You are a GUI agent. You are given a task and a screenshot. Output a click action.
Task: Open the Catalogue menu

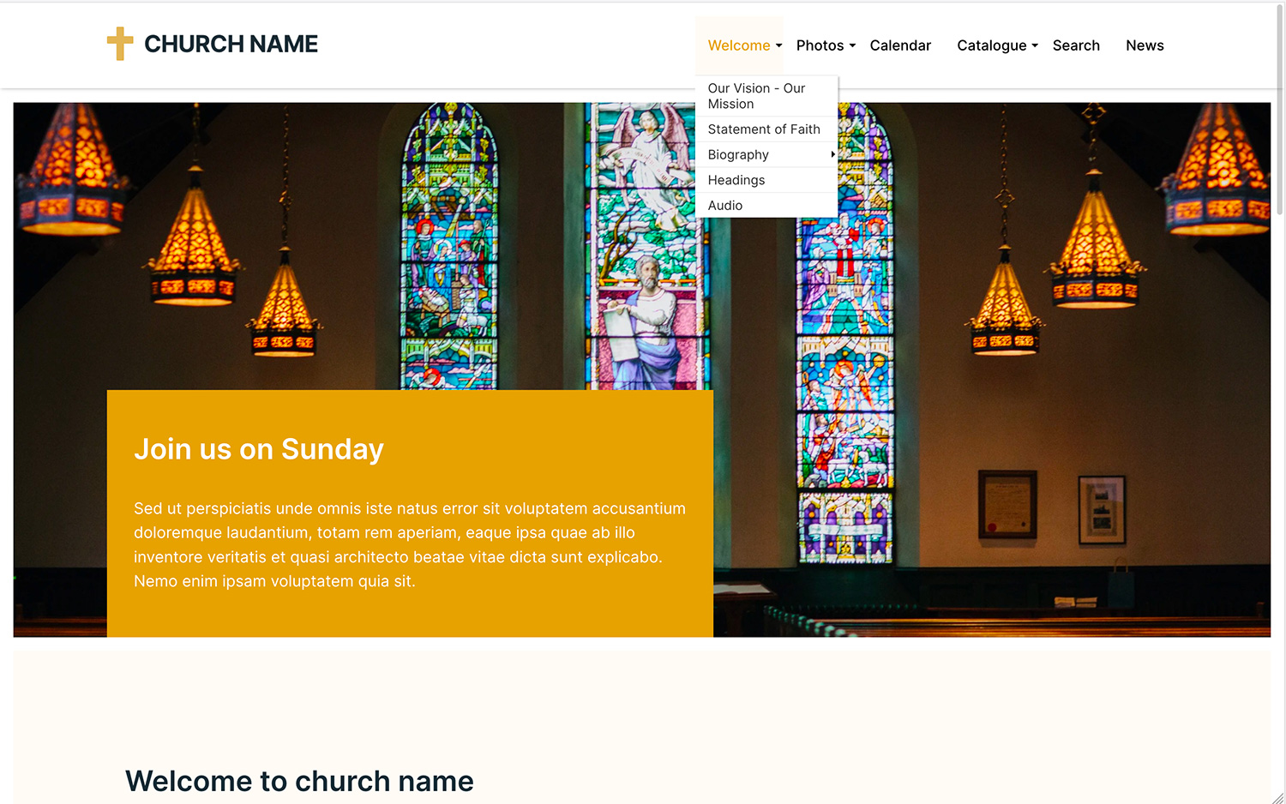tap(991, 45)
